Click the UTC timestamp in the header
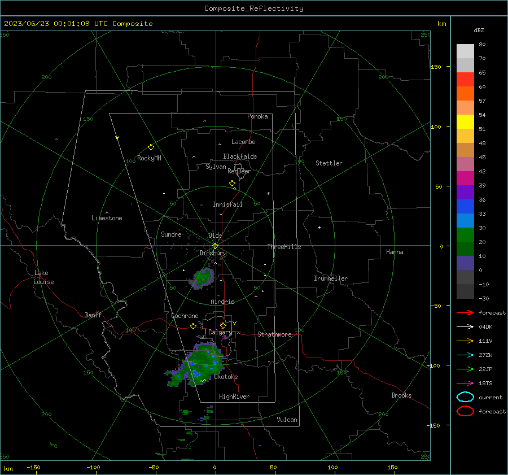This screenshot has height=475, width=508. (x=78, y=24)
